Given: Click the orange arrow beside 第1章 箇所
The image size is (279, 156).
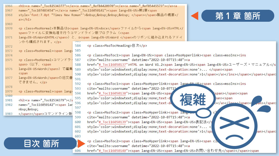Looking at the screenshot, I should [x=194, y=16].
